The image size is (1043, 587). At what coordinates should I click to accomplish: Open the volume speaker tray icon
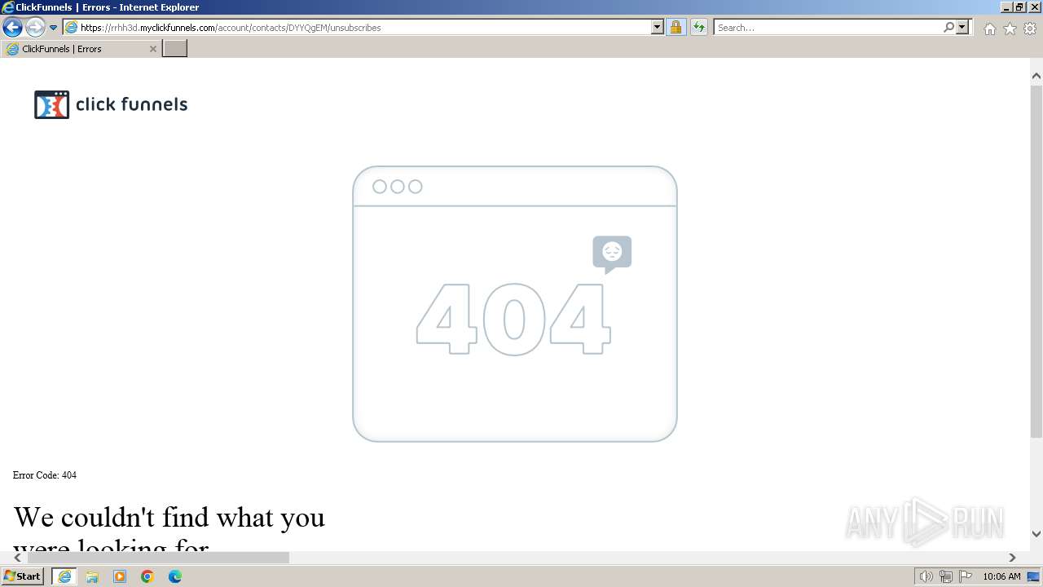point(926,576)
